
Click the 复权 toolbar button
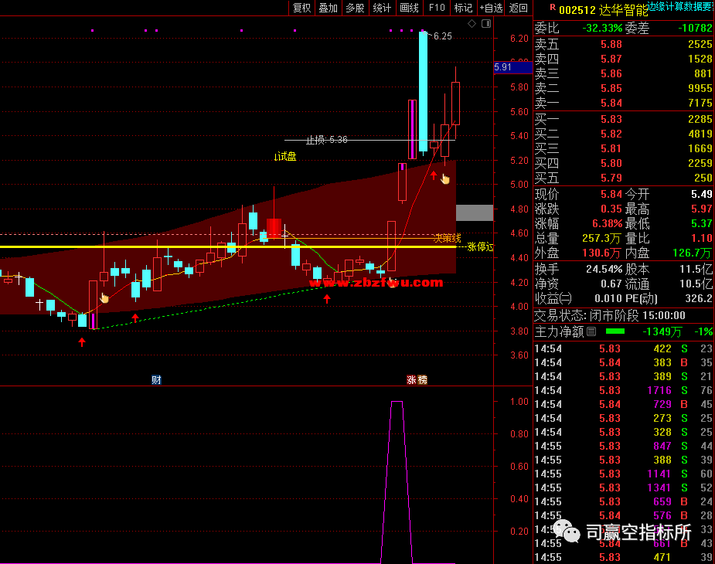[301, 8]
